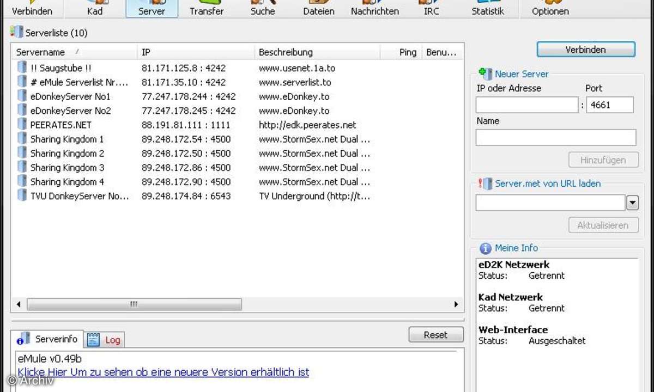Click the Server.met von URL laden icon
This screenshot has height=392, width=654.
point(485,183)
